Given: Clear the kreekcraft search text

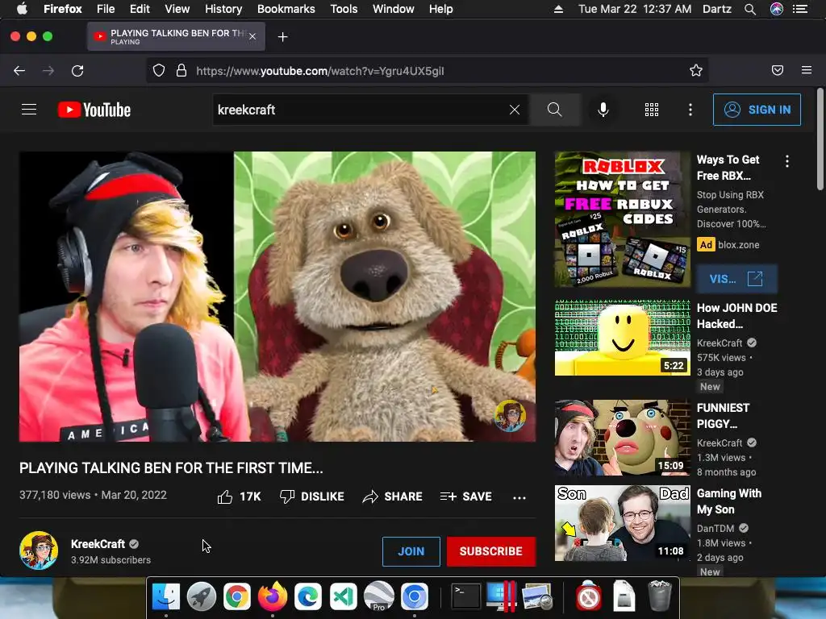Looking at the screenshot, I should (515, 110).
